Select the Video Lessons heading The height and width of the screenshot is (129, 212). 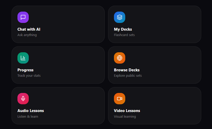pos(127,111)
